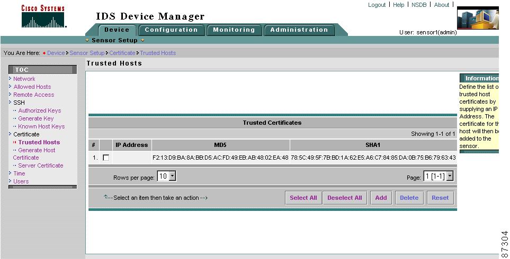Image resolution: width=510 pixels, height=259 pixels.
Task: Click the SHA1 value starting 78:5C:49
Action: click(x=373, y=158)
